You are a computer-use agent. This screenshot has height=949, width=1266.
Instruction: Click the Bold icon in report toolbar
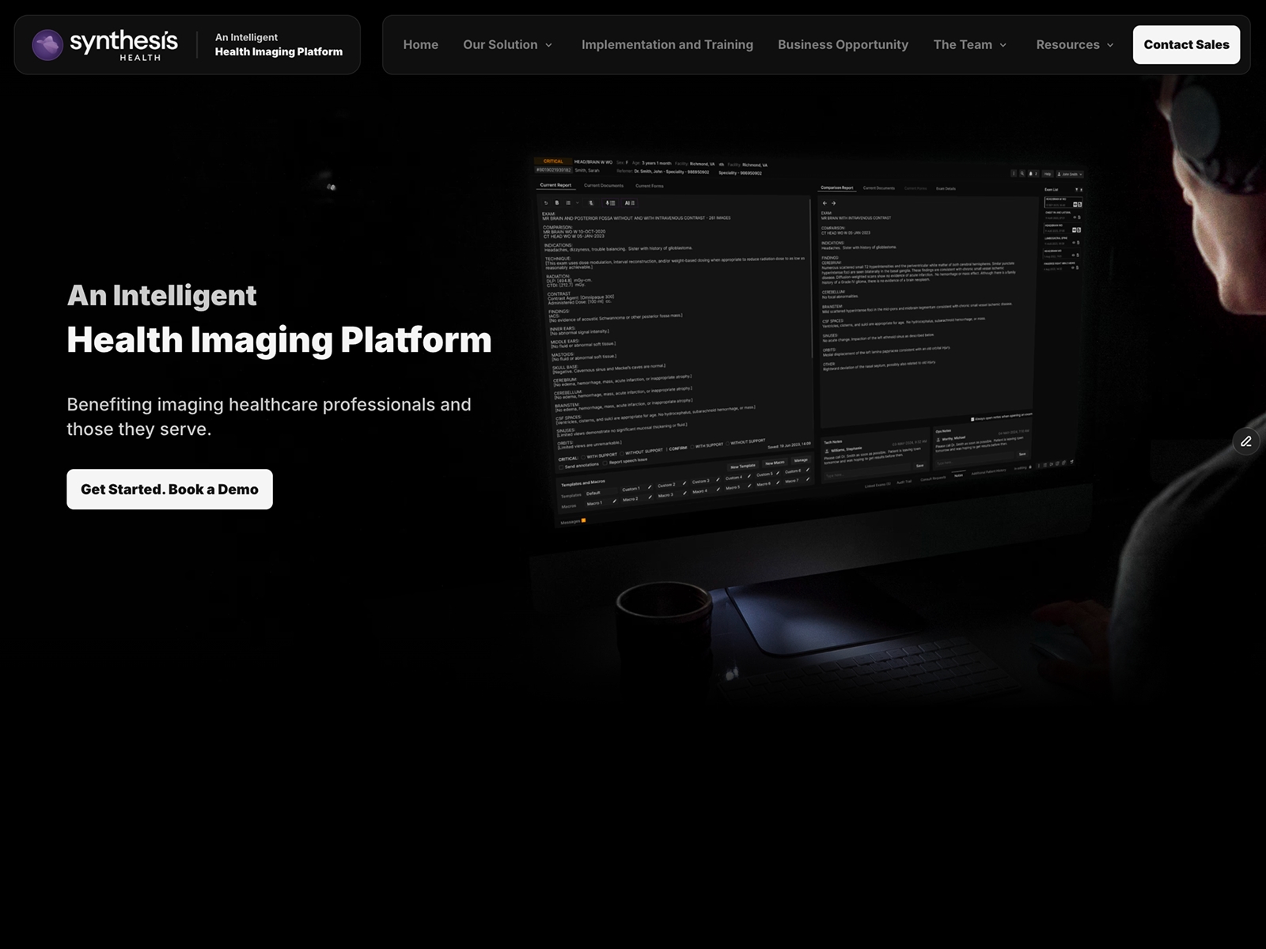[557, 203]
